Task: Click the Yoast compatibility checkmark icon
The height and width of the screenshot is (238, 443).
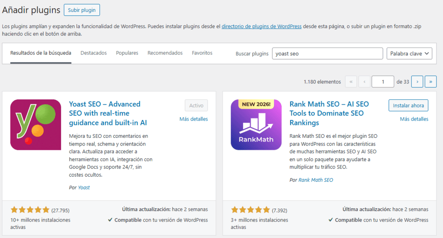Action: 110,220
